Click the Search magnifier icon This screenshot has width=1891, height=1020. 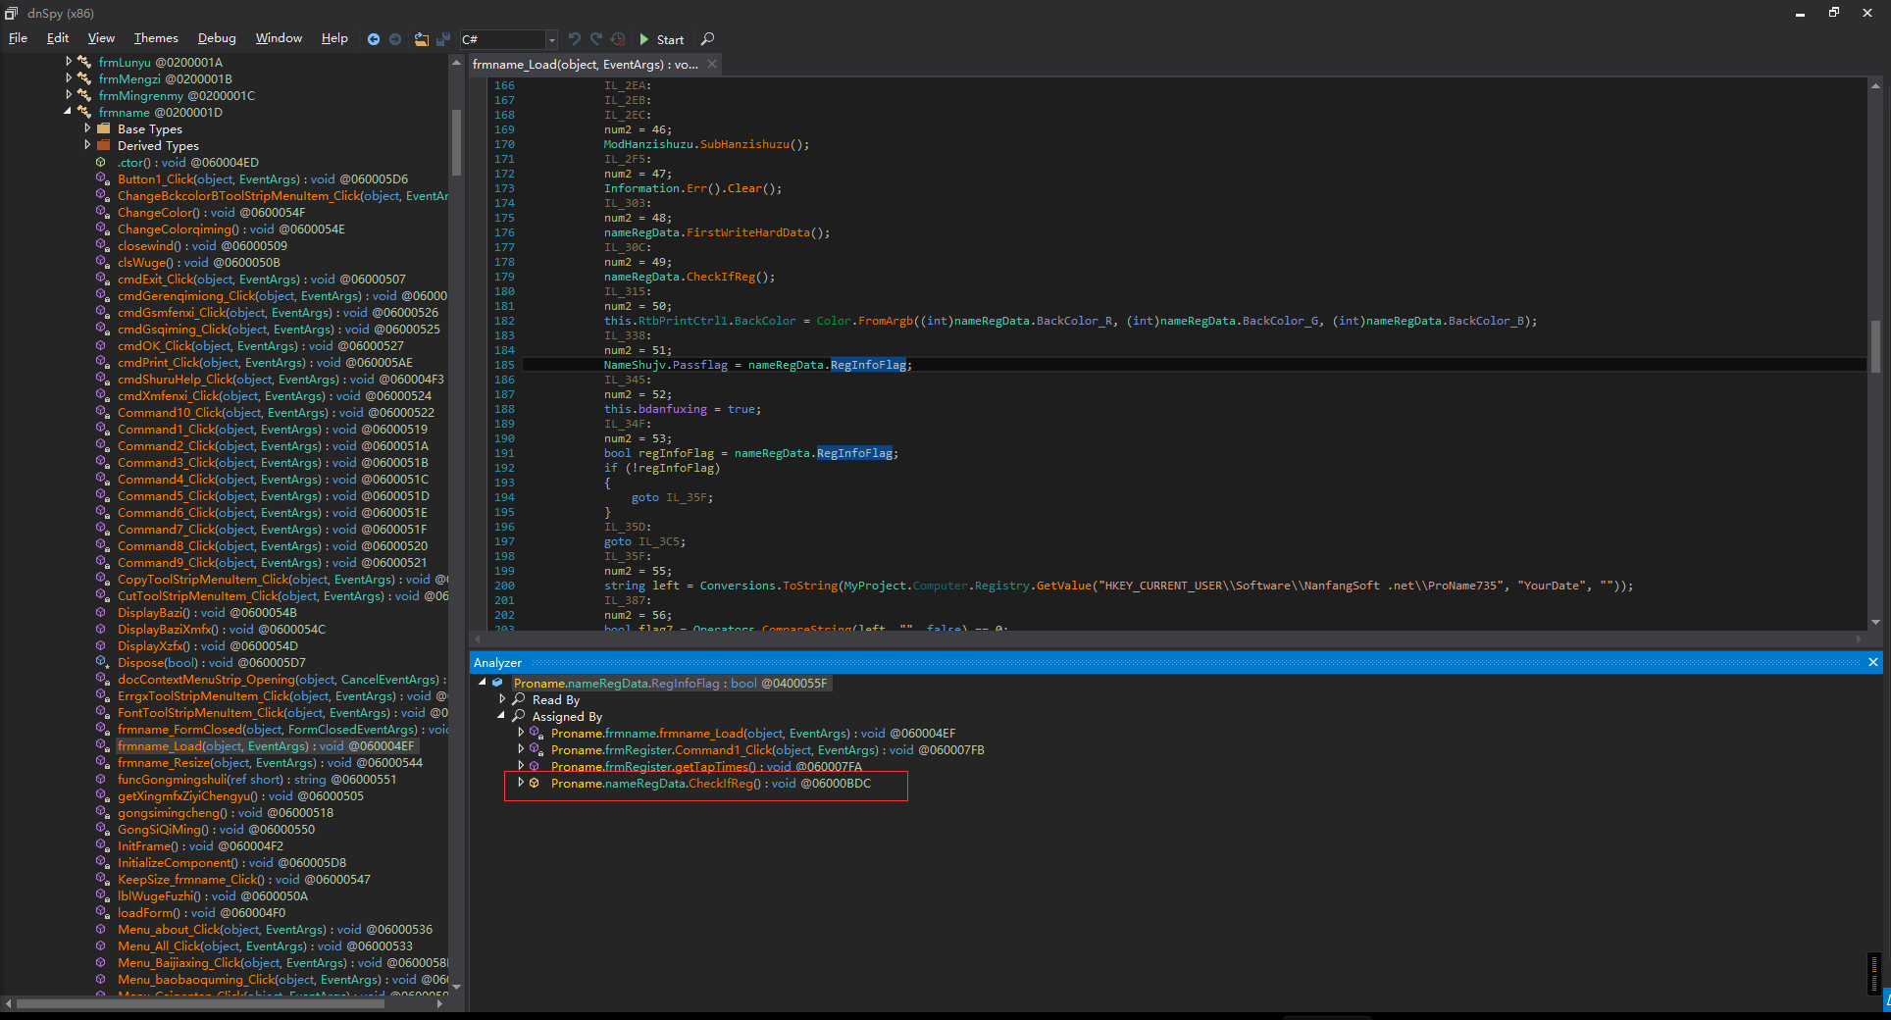point(708,39)
